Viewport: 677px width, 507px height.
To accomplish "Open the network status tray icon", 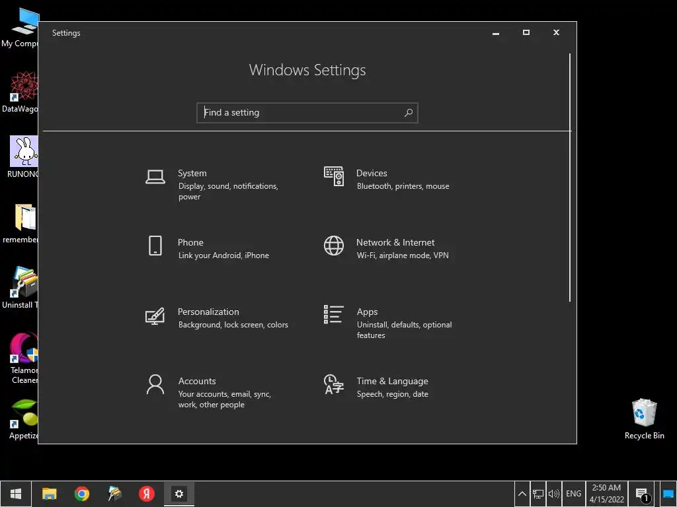I will coord(538,494).
